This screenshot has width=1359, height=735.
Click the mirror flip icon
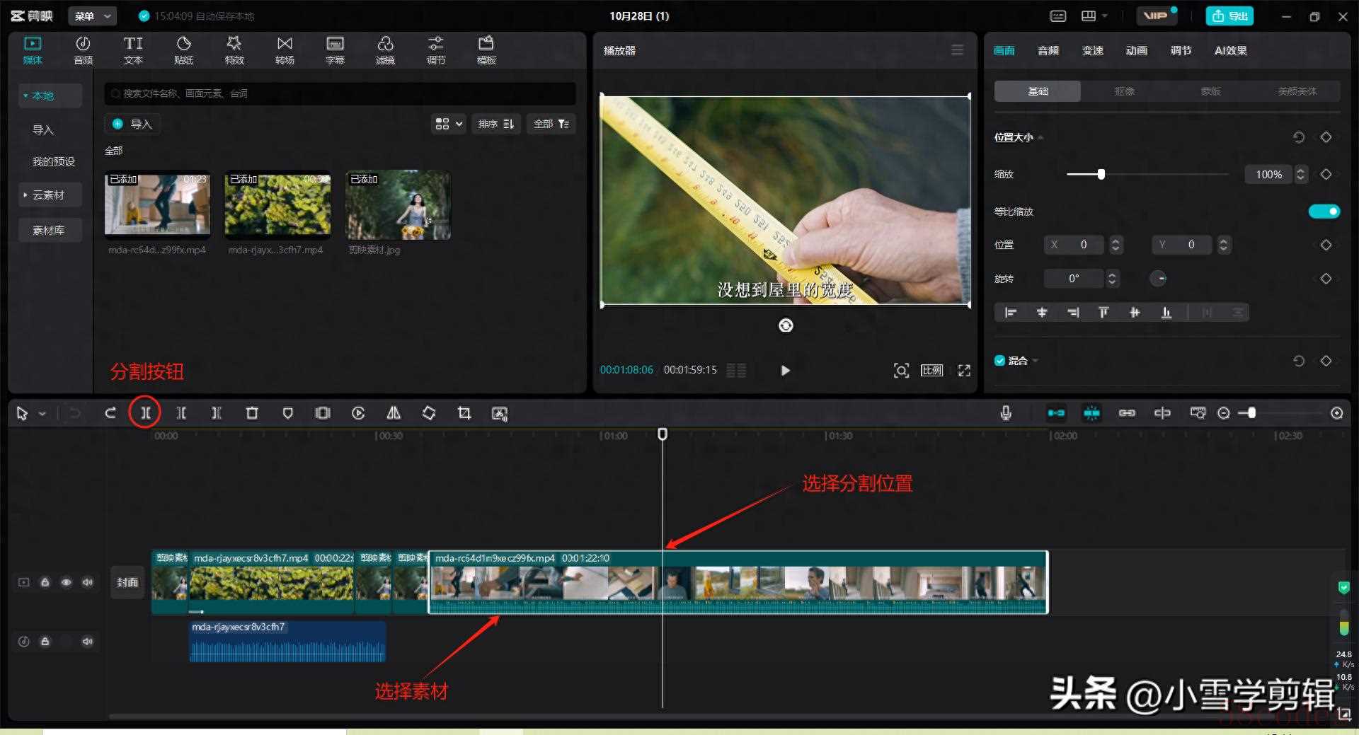(x=394, y=413)
